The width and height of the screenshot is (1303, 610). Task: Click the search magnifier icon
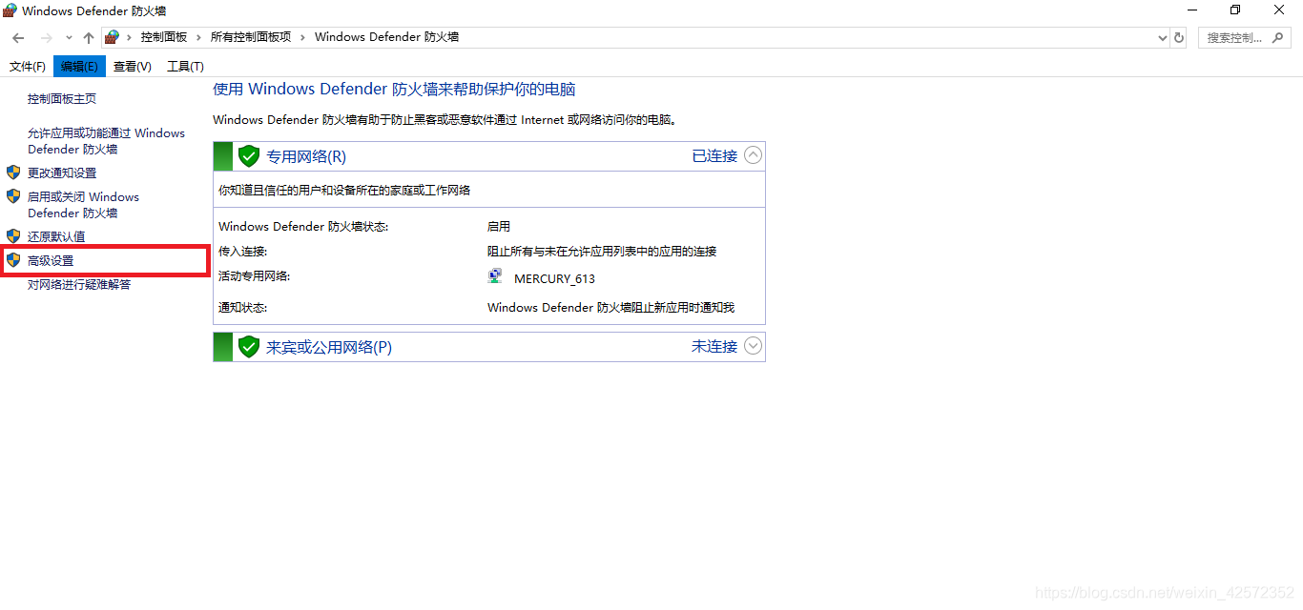(x=1279, y=38)
